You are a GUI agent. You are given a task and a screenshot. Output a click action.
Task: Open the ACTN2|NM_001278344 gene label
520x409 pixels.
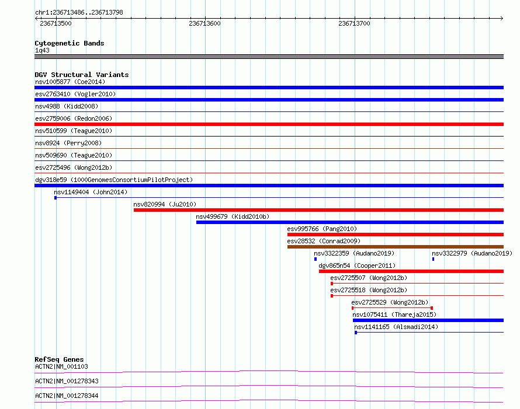tap(67, 396)
